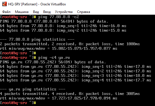Click the '2 packets transmitted, 2 received' line

(x=70, y=44)
